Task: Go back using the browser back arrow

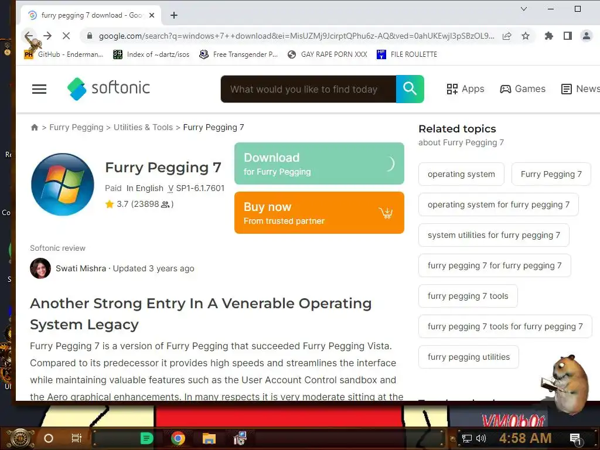Action: tap(29, 36)
